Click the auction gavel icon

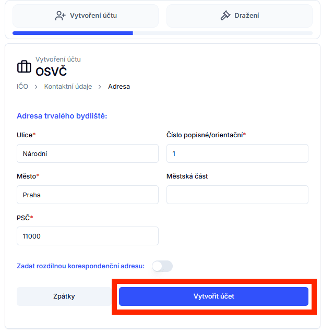225,16
